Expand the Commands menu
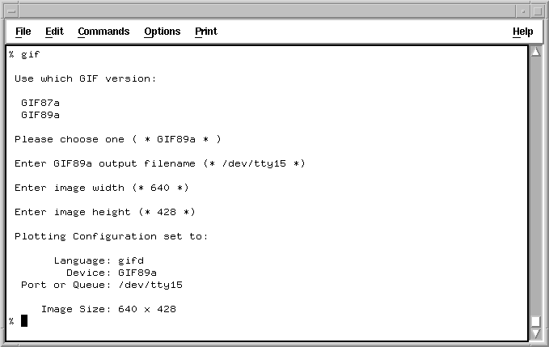Viewport: 549px width, 347px height. pyautogui.click(x=103, y=32)
